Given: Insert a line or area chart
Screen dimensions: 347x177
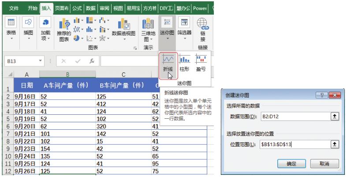Looking at the screenshot, I should coord(77,29).
